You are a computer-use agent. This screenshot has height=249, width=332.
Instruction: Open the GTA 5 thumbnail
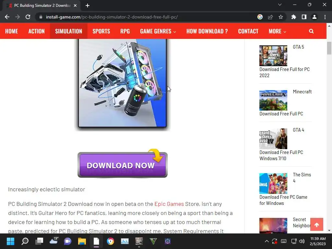(x=273, y=56)
